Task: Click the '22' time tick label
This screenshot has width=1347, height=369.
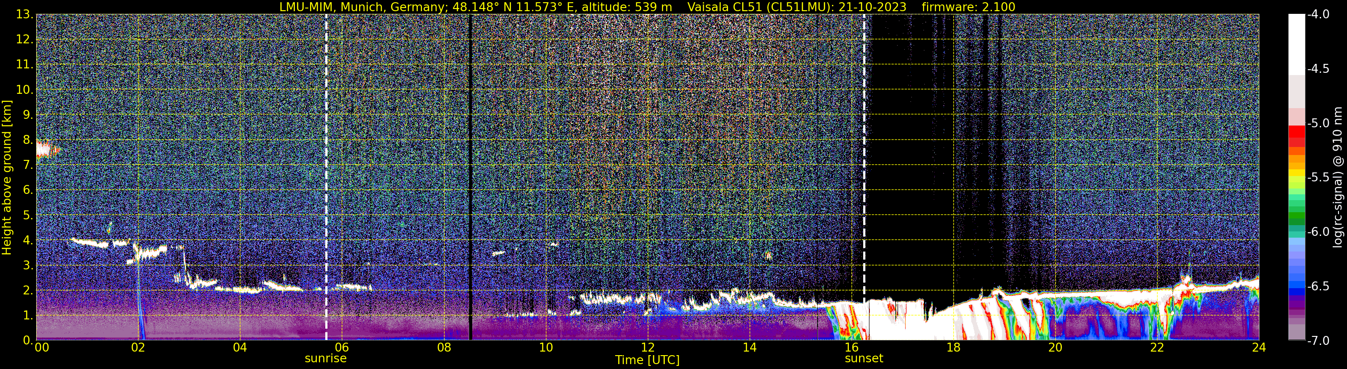Action: point(1157,348)
